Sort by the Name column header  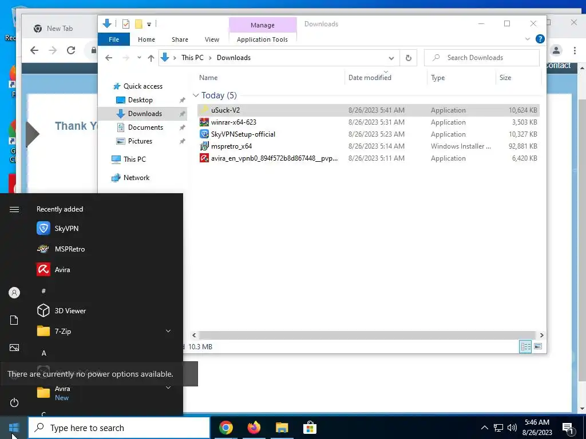tap(208, 78)
